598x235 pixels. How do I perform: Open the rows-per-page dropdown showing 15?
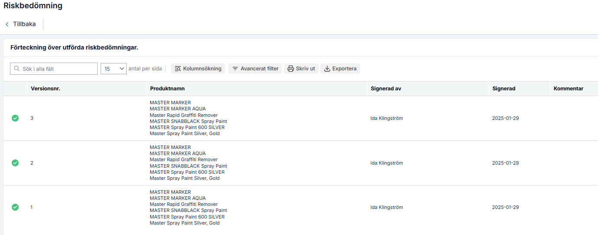click(x=114, y=69)
